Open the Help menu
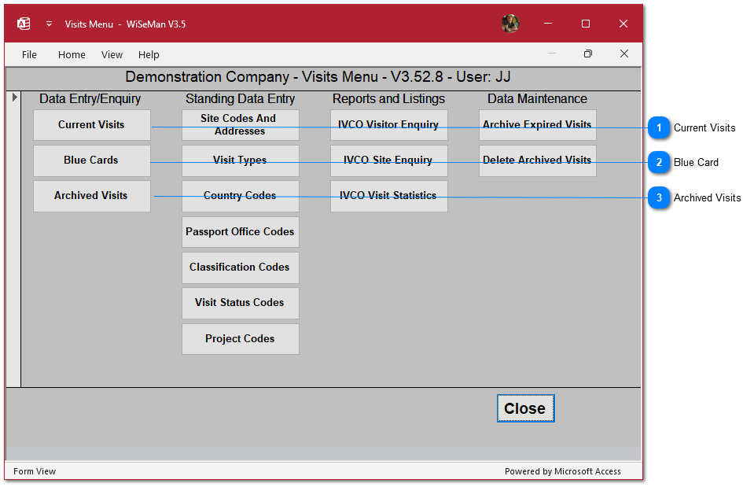754x487 pixels. [x=149, y=54]
